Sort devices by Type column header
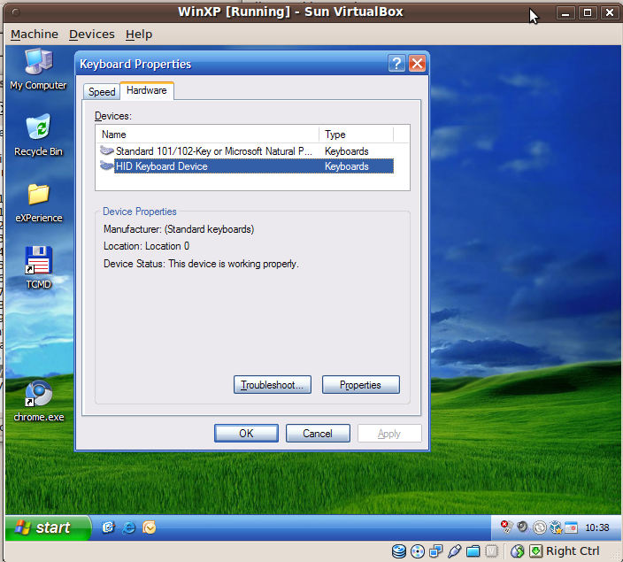Screen dimensions: 623x562 (356, 135)
